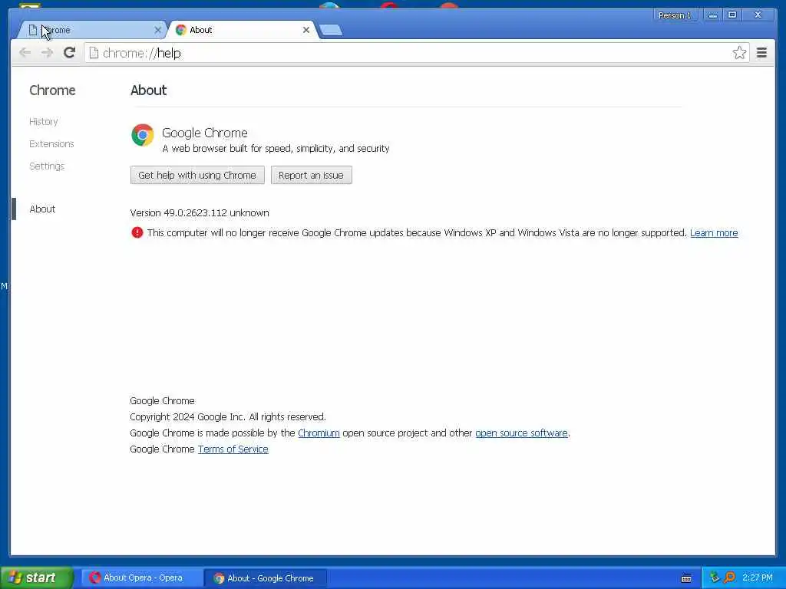Viewport: 786px width, 589px height.
Task: Click the keyboard icon in the taskbar
Action: (686, 578)
